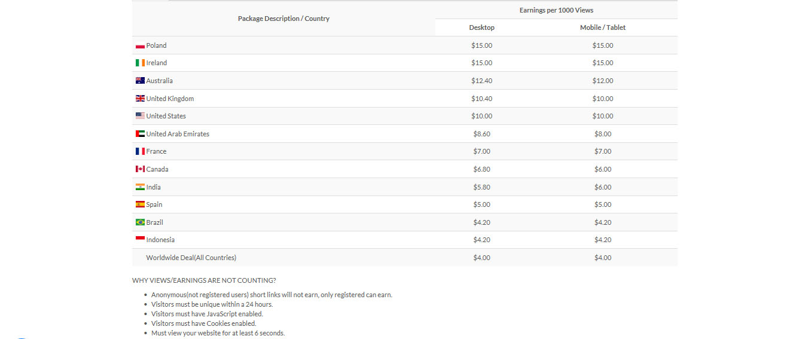Click the Desktop column header
The image size is (808, 339).
pos(481,28)
